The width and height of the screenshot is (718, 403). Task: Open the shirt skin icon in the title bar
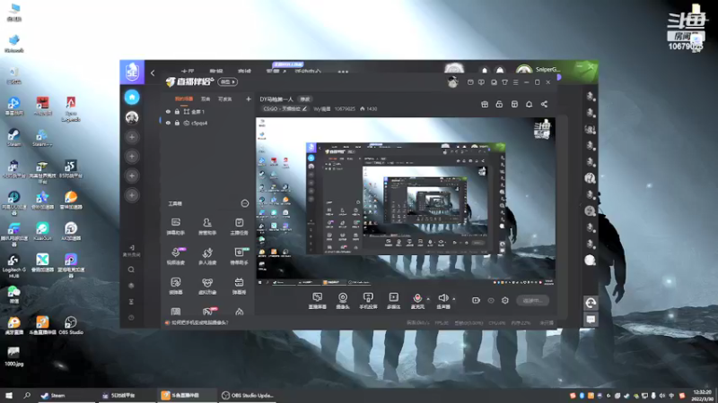(x=504, y=82)
